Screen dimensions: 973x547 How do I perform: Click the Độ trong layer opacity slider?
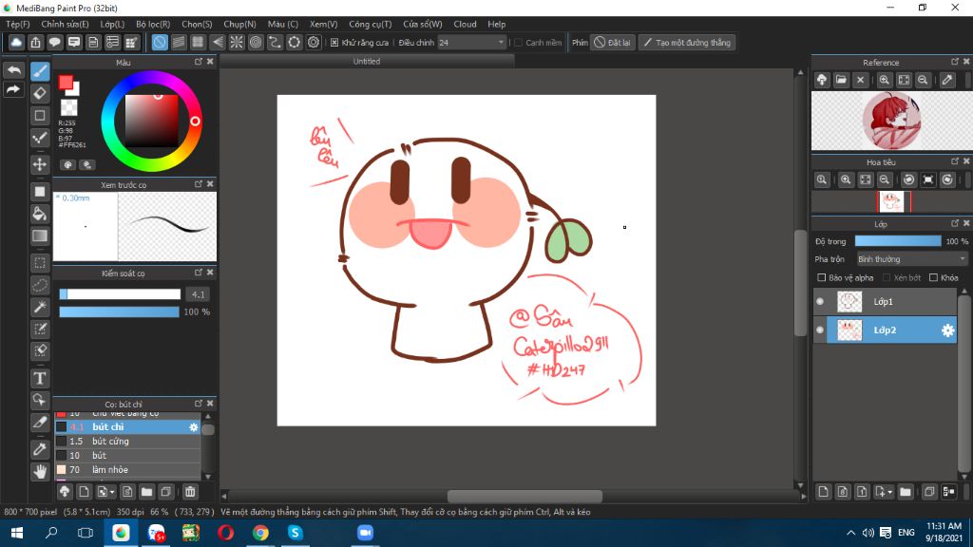(x=898, y=241)
